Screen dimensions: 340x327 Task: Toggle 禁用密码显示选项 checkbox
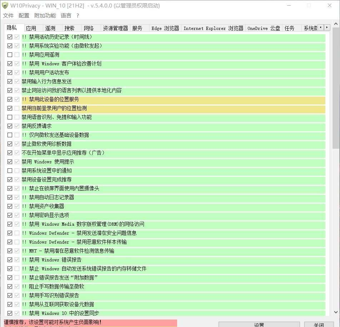pos(10,215)
